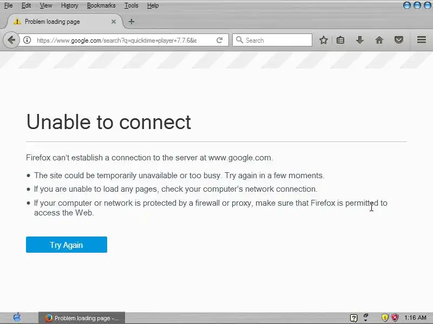Open the History menu

coord(70,5)
